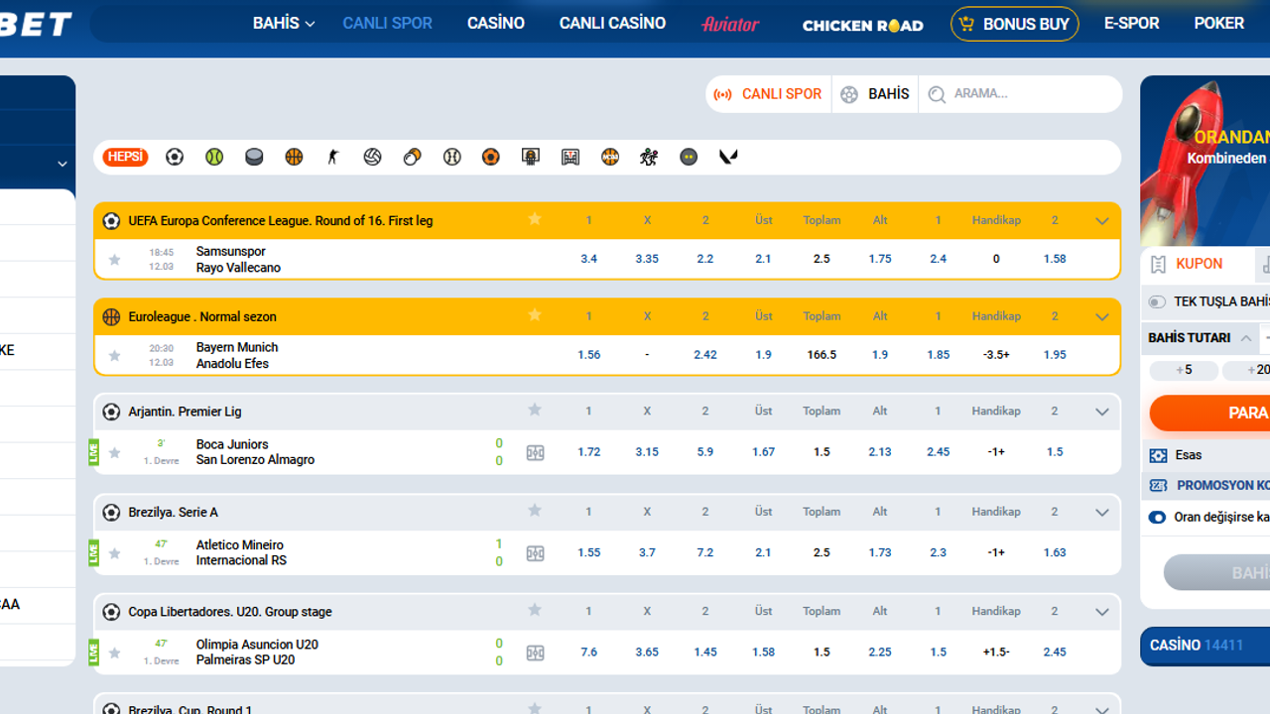The height and width of the screenshot is (714, 1270).
Task: Collapse the Brezilya Serie A section
Action: [x=1101, y=513]
